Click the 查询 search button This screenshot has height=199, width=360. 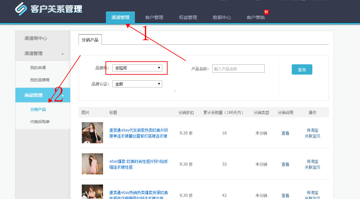pyautogui.click(x=302, y=69)
